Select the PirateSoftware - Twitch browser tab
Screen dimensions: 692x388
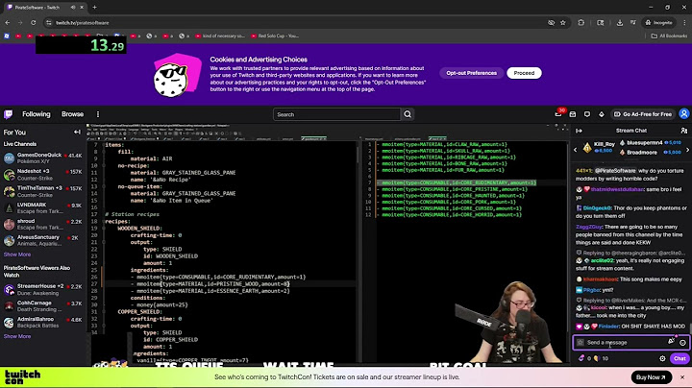[x=42, y=7]
